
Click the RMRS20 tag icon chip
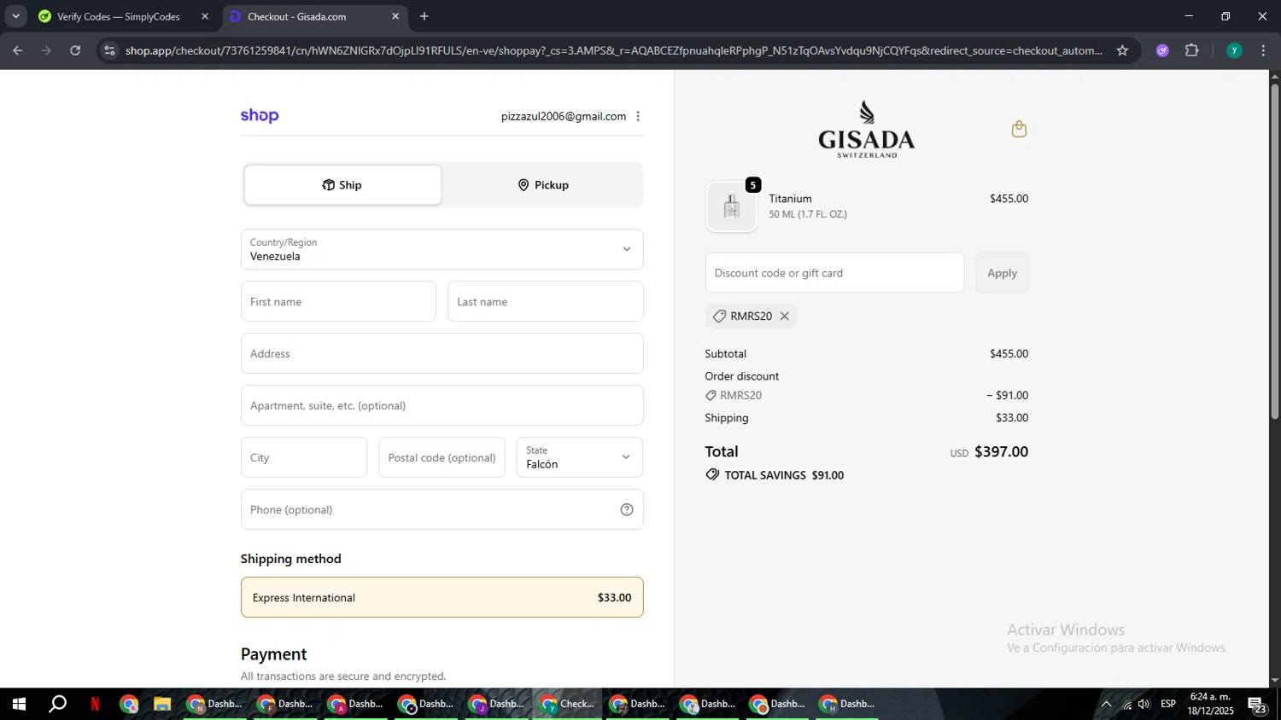click(719, 316)
